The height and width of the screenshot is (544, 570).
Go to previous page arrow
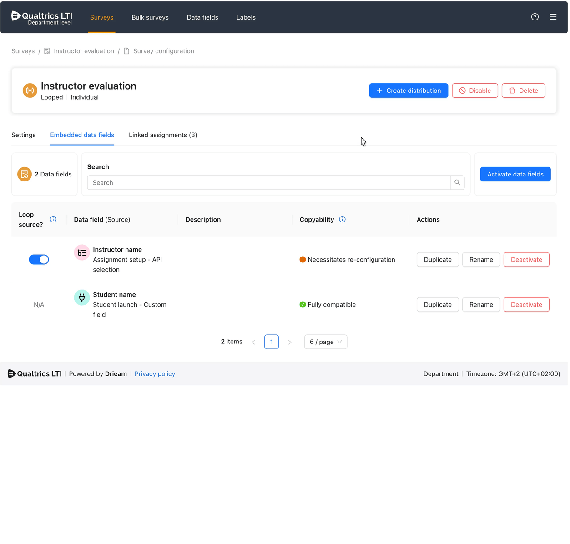click(x=253, y=342)
